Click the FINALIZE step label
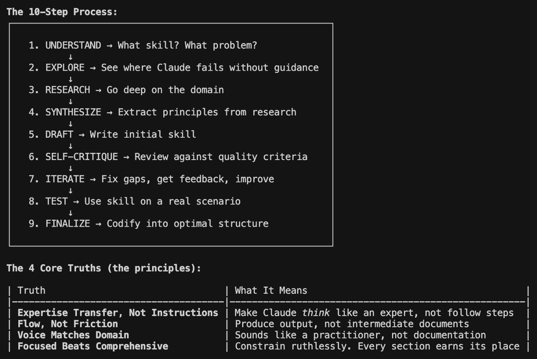The height and width of the screenshot is (359, 537). 67,224
